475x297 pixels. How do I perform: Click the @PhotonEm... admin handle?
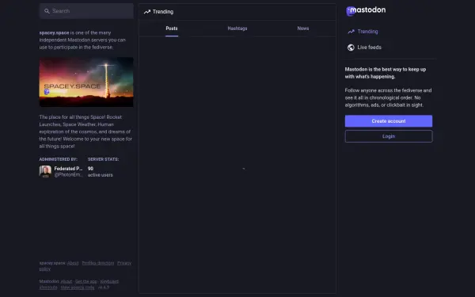pos(68,175)
